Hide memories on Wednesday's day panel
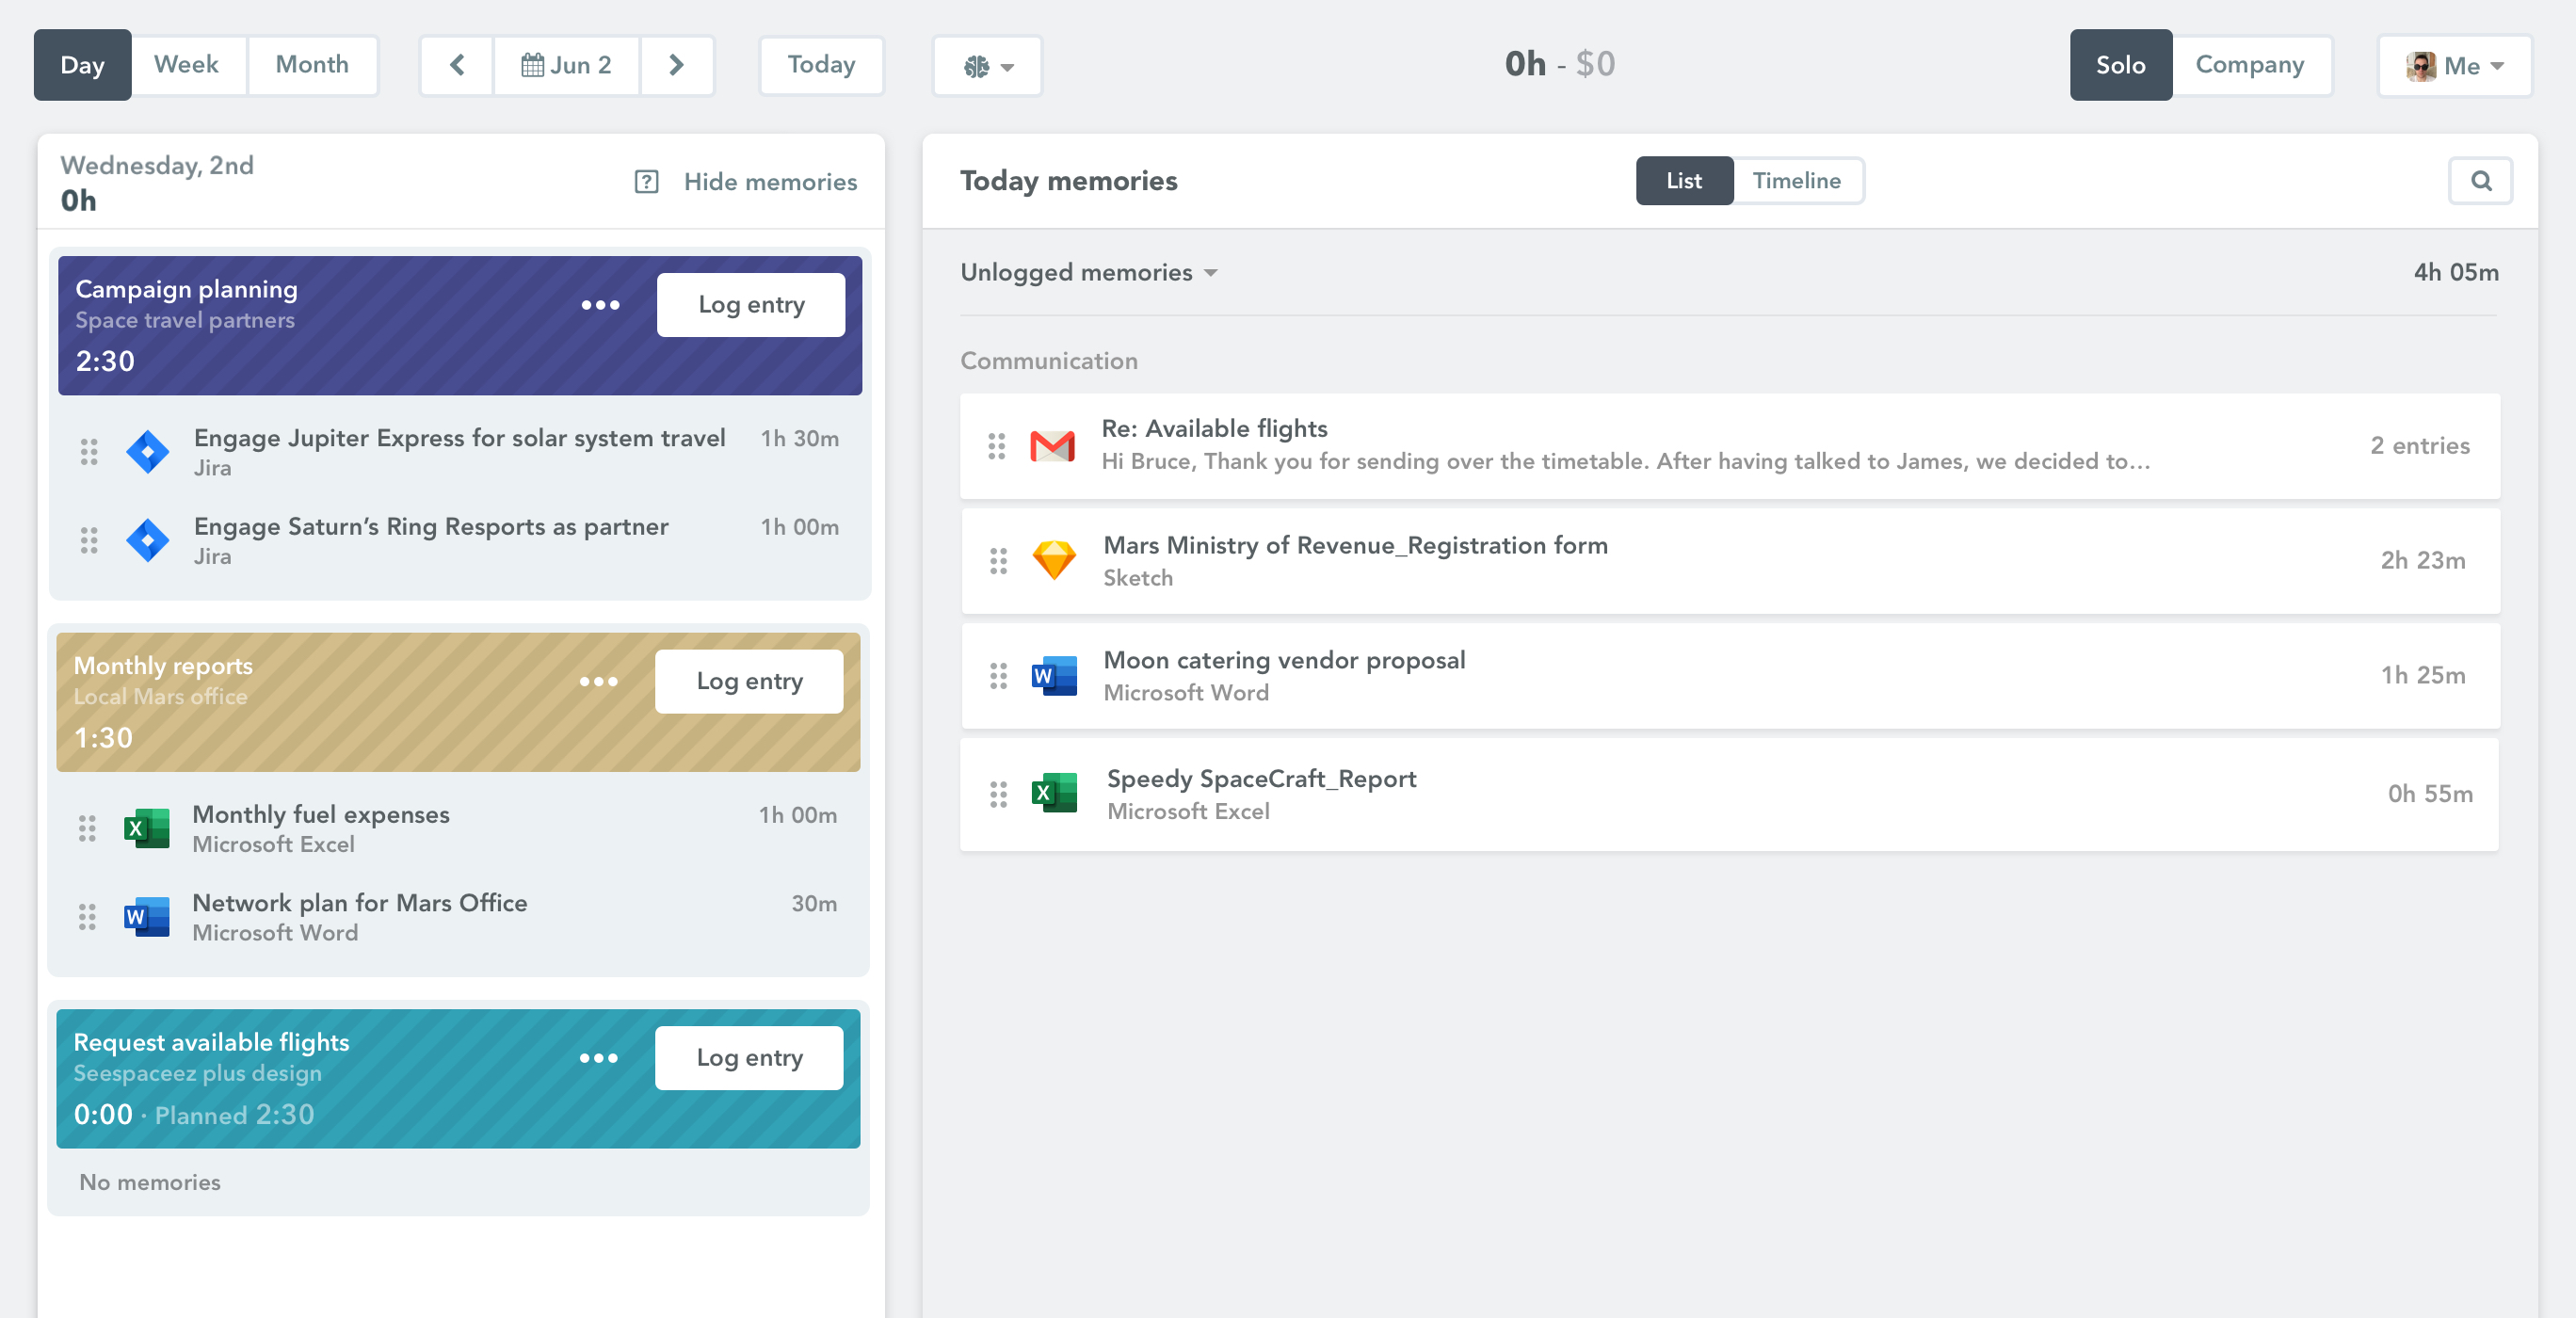 pyautogui.click(x=770, y=181)
